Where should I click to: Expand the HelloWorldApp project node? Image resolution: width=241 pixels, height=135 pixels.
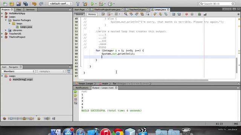pos(2,13)
